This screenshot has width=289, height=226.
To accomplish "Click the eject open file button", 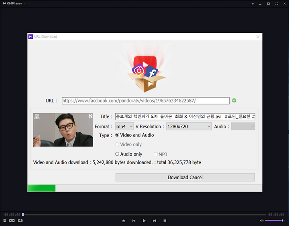I will pyautogui.click(x=124, y=221).
